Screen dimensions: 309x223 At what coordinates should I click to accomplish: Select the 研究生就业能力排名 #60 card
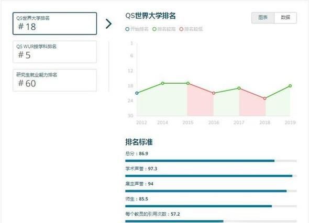tap(55, 80)
